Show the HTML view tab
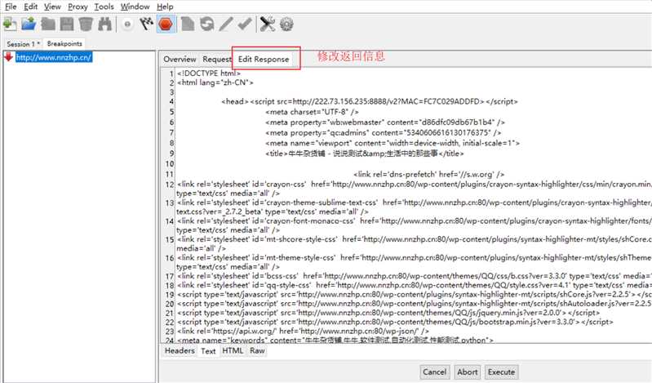 (233, 350)
